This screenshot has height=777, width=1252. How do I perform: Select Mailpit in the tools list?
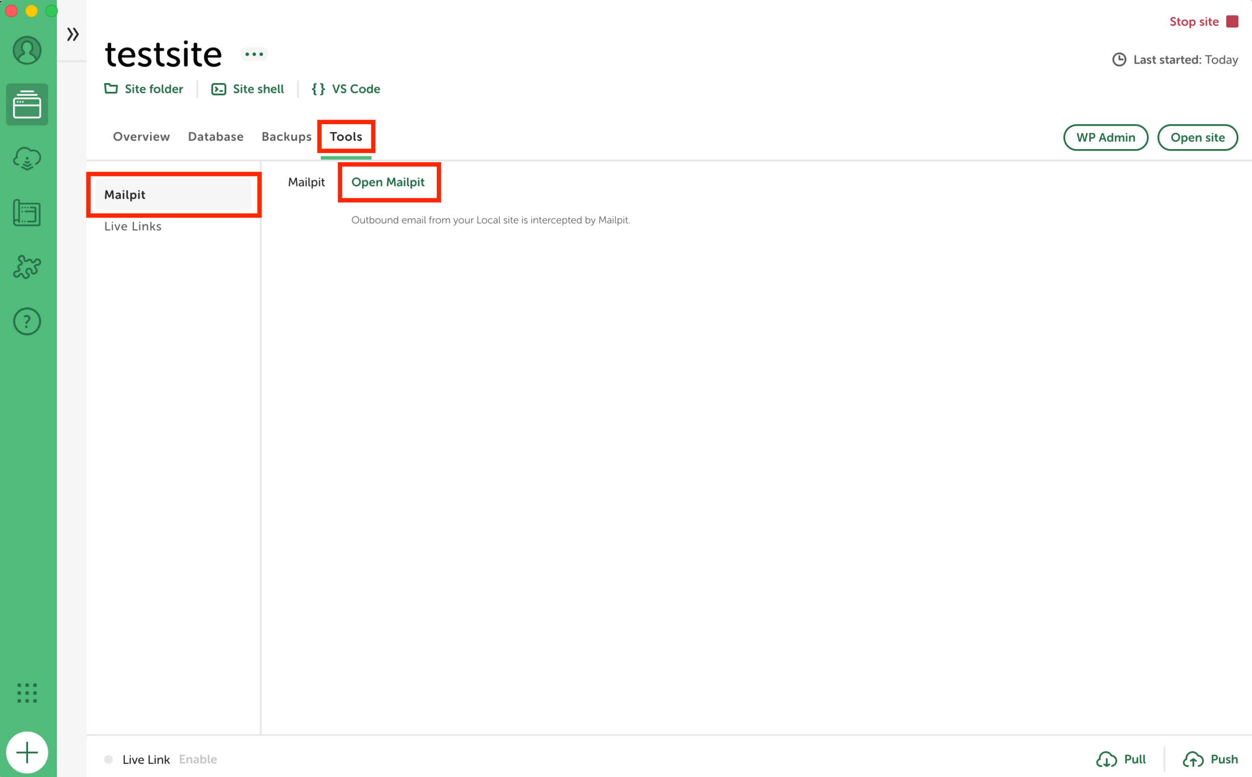tap(173, 195)
